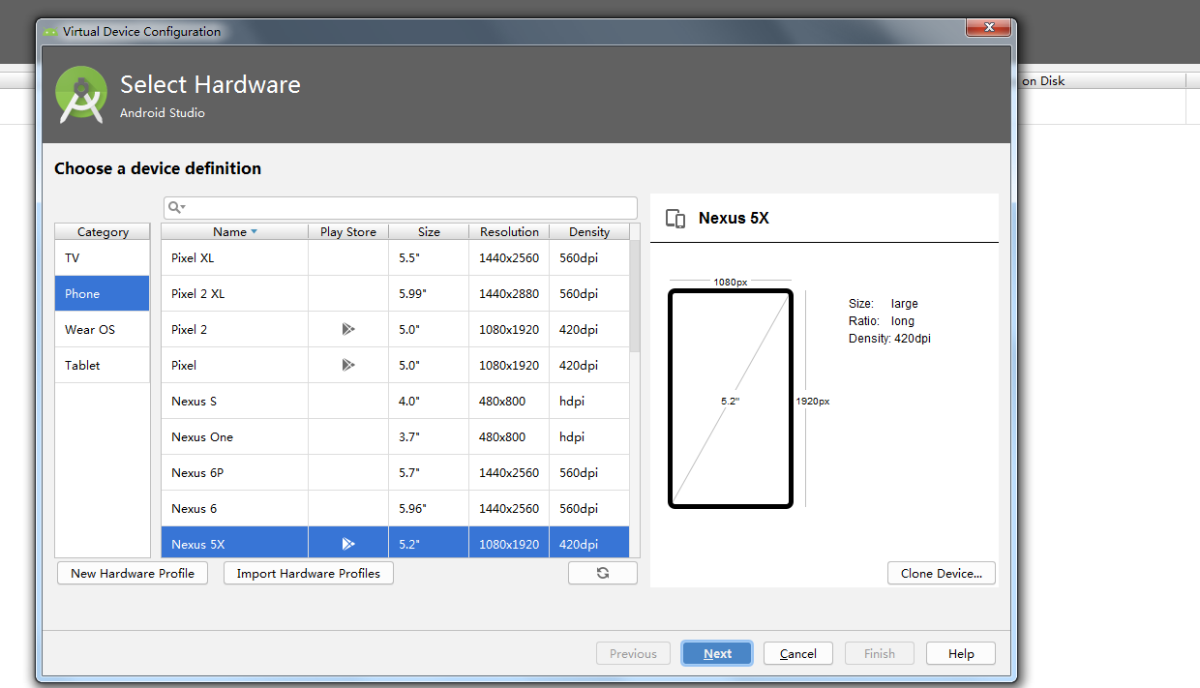
Task: Click the refresh icon button below the device table
Action: [x=603, y=573]
